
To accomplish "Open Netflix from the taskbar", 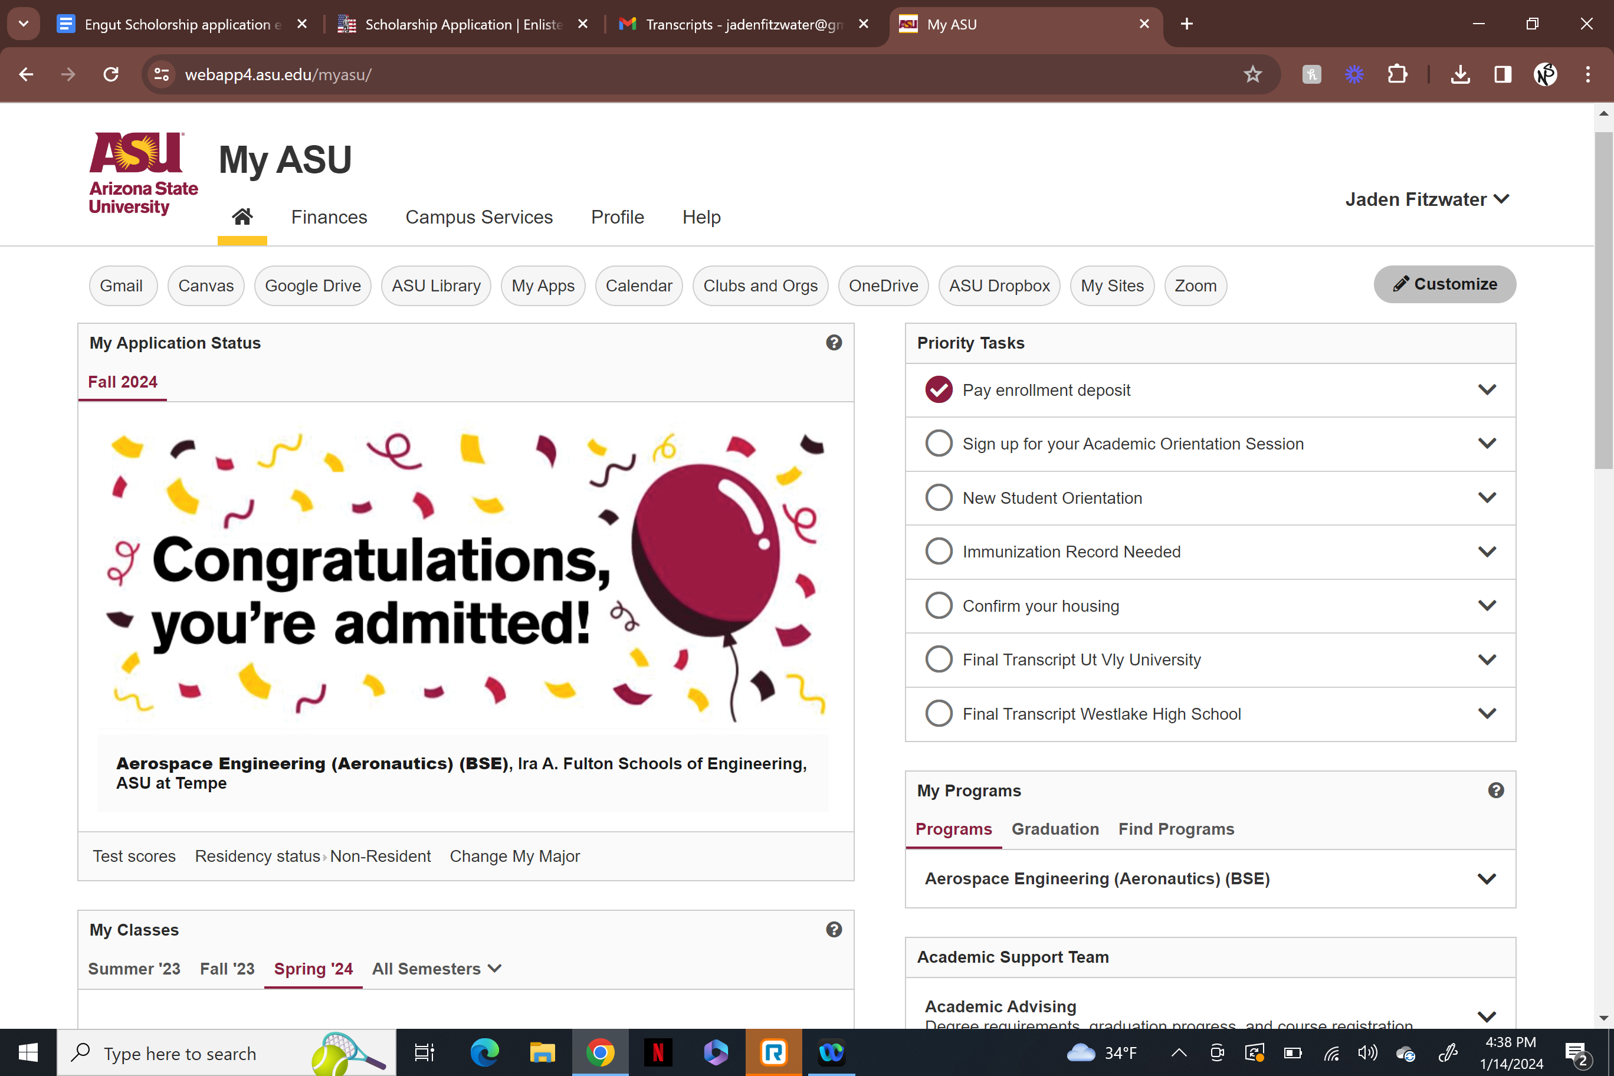I will pyautogui.click(x=657, y=1052).
